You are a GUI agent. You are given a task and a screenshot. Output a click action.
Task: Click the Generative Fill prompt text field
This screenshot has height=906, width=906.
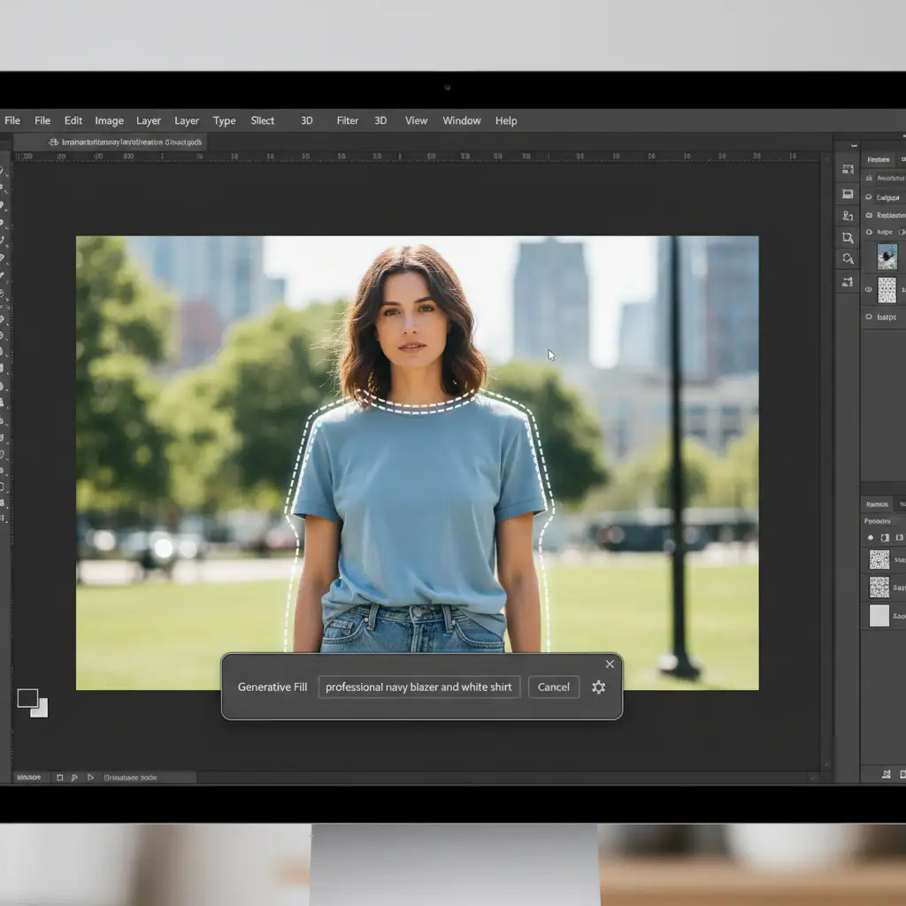pyautogui.click(x=418, y=687)
